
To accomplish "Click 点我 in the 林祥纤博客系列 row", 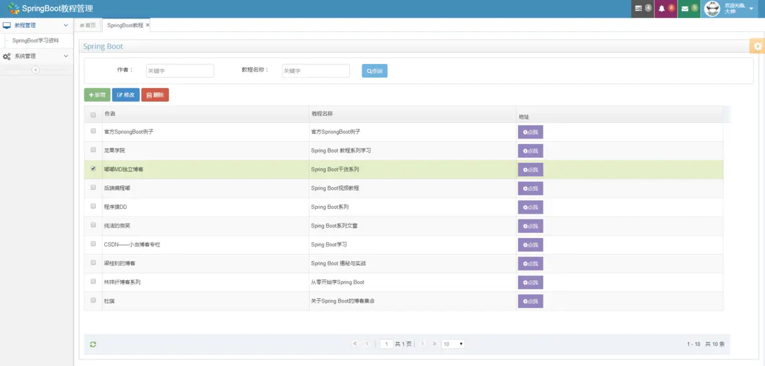I will [531, 282].
